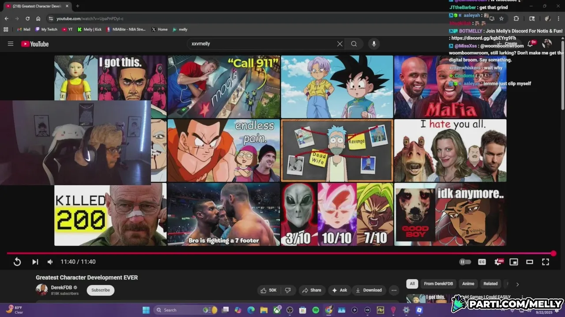Open Task View on the taskbar
This screenshot has height=317, width=565.
[226, 310]
